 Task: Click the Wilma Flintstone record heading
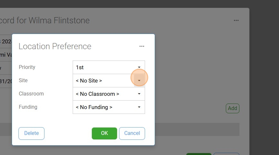point(45,20)
